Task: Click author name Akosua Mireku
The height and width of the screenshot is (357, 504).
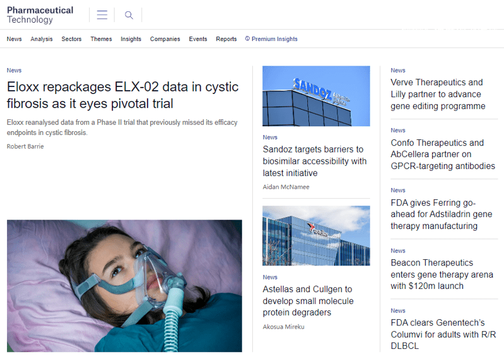Action: (283, 327)
